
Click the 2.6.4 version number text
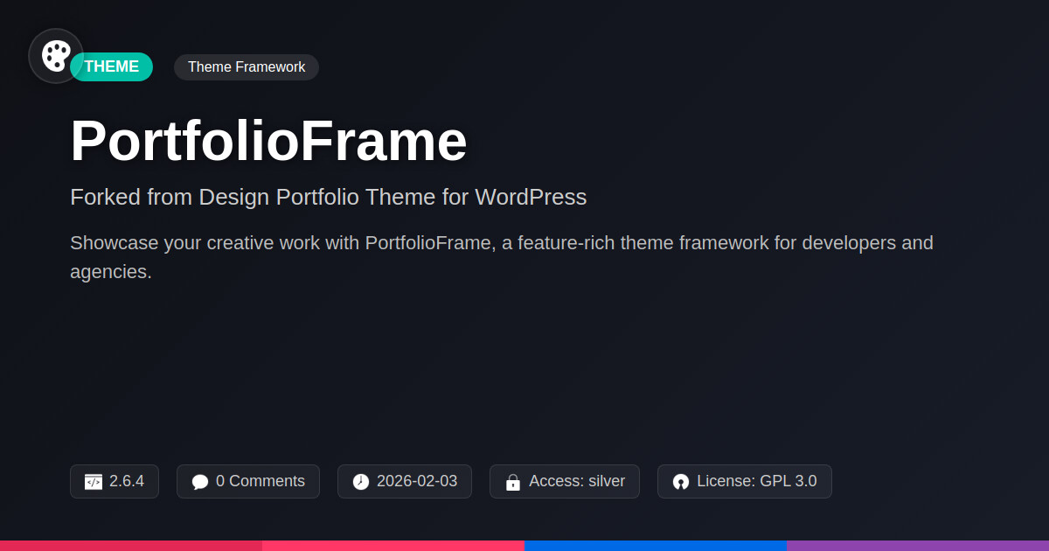[127, 481]
